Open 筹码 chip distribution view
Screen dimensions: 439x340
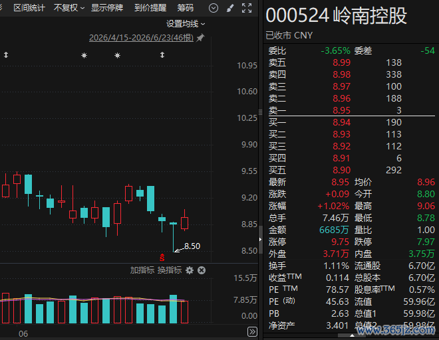(186, 8)
